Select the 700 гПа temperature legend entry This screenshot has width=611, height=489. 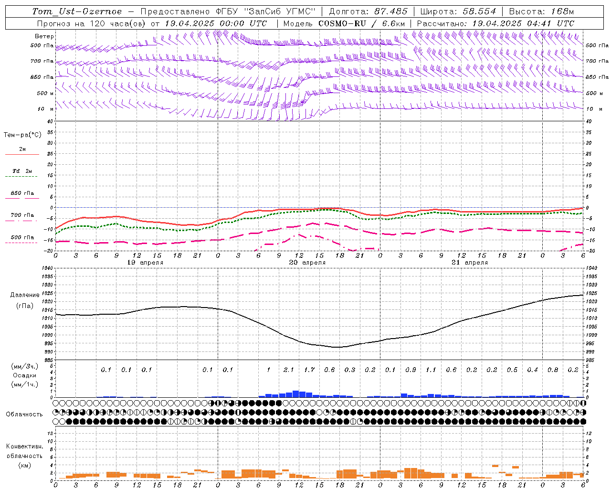point(22,215)
